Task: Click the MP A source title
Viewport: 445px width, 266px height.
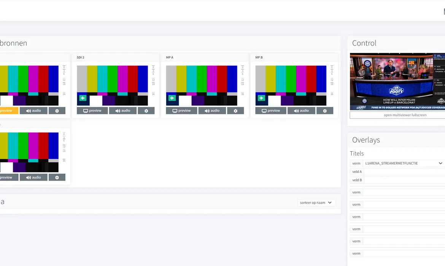Action: click(170, 57)
